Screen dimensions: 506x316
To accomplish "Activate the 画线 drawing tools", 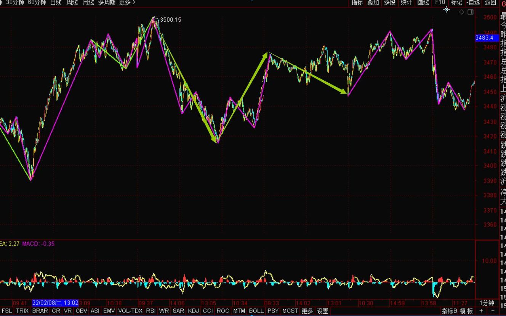I will point(423,3).
